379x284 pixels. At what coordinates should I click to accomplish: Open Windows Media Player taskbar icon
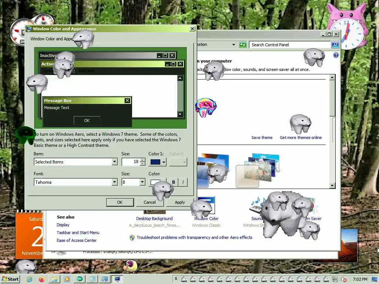click(x=67, y=279)
